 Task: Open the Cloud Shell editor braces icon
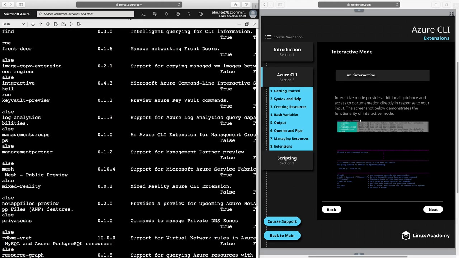(x=71, y=24)
